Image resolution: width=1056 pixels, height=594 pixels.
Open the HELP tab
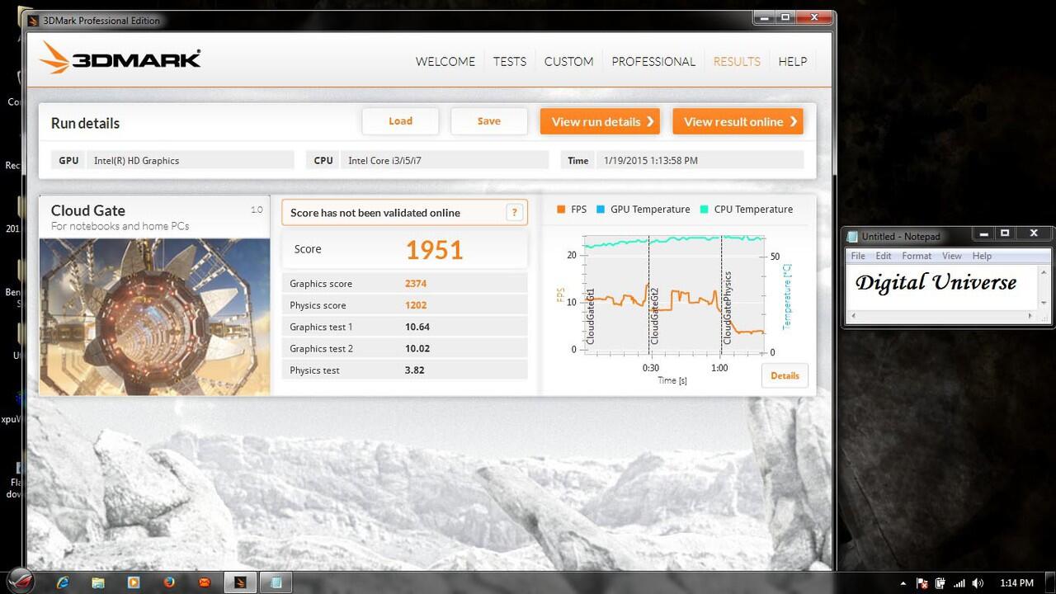point(793,61)
